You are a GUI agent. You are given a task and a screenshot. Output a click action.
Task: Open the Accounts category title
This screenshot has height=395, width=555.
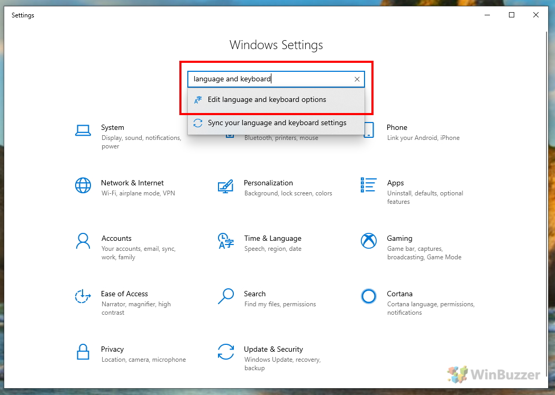point(116,239)
